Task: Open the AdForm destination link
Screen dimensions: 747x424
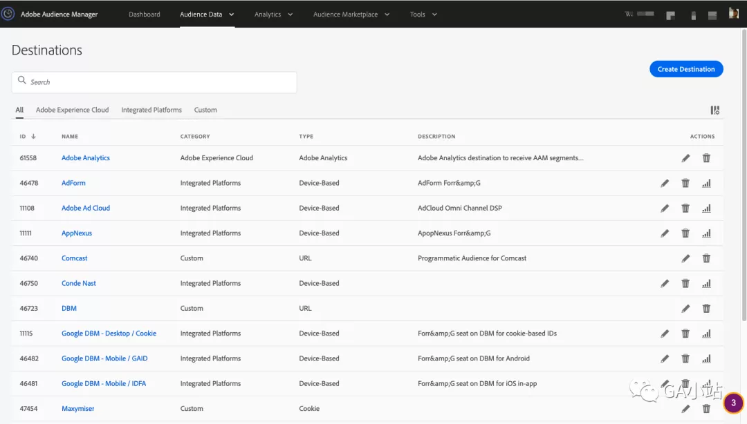Action: click(73, 183)
